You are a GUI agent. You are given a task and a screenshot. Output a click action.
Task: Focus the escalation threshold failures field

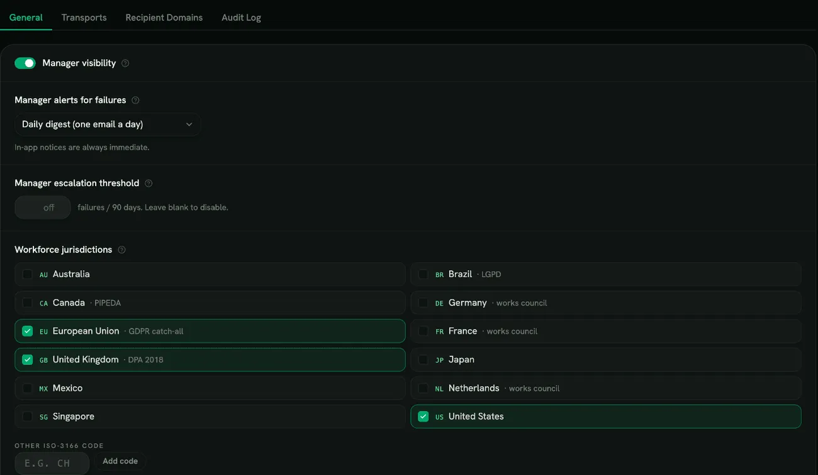pos(42,207)
